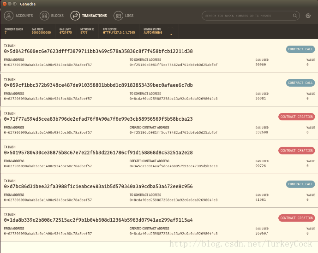Click gas used value 332608
318x253 pixels.
261,132
